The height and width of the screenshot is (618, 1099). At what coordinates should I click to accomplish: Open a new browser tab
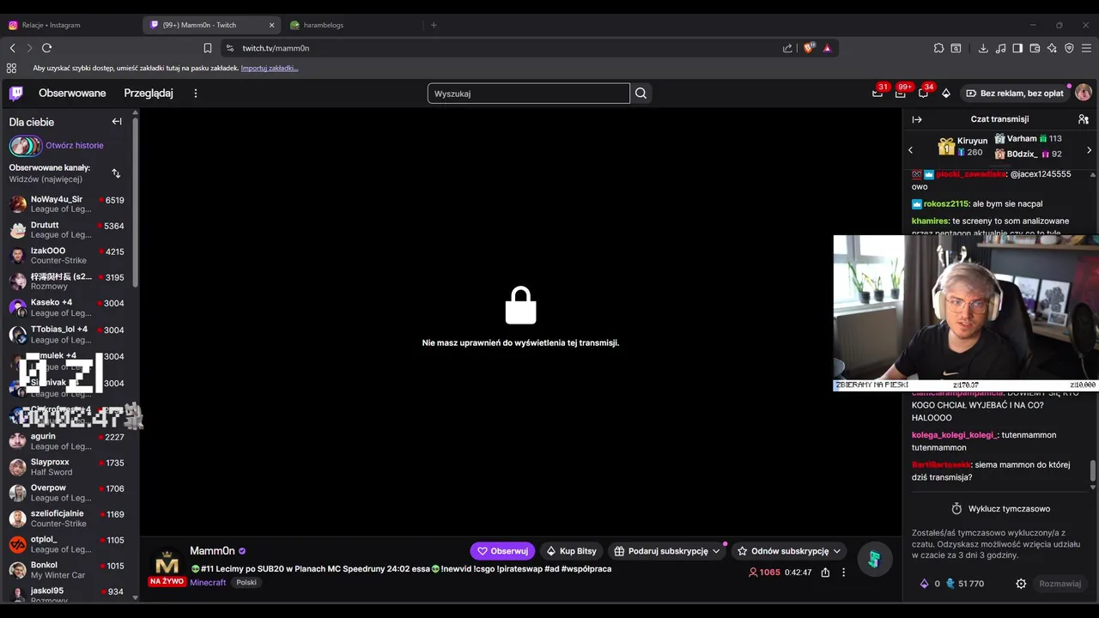click(434, 25)
